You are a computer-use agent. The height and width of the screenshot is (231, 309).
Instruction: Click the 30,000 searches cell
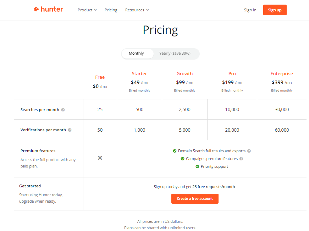point(282,110)
